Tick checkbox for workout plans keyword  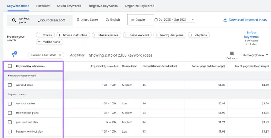coord(10,85)
